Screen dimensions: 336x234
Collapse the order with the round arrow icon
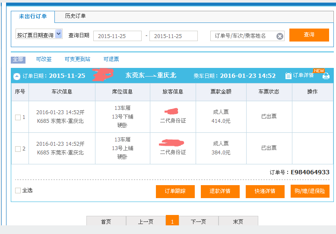click(x=17, y=77)
